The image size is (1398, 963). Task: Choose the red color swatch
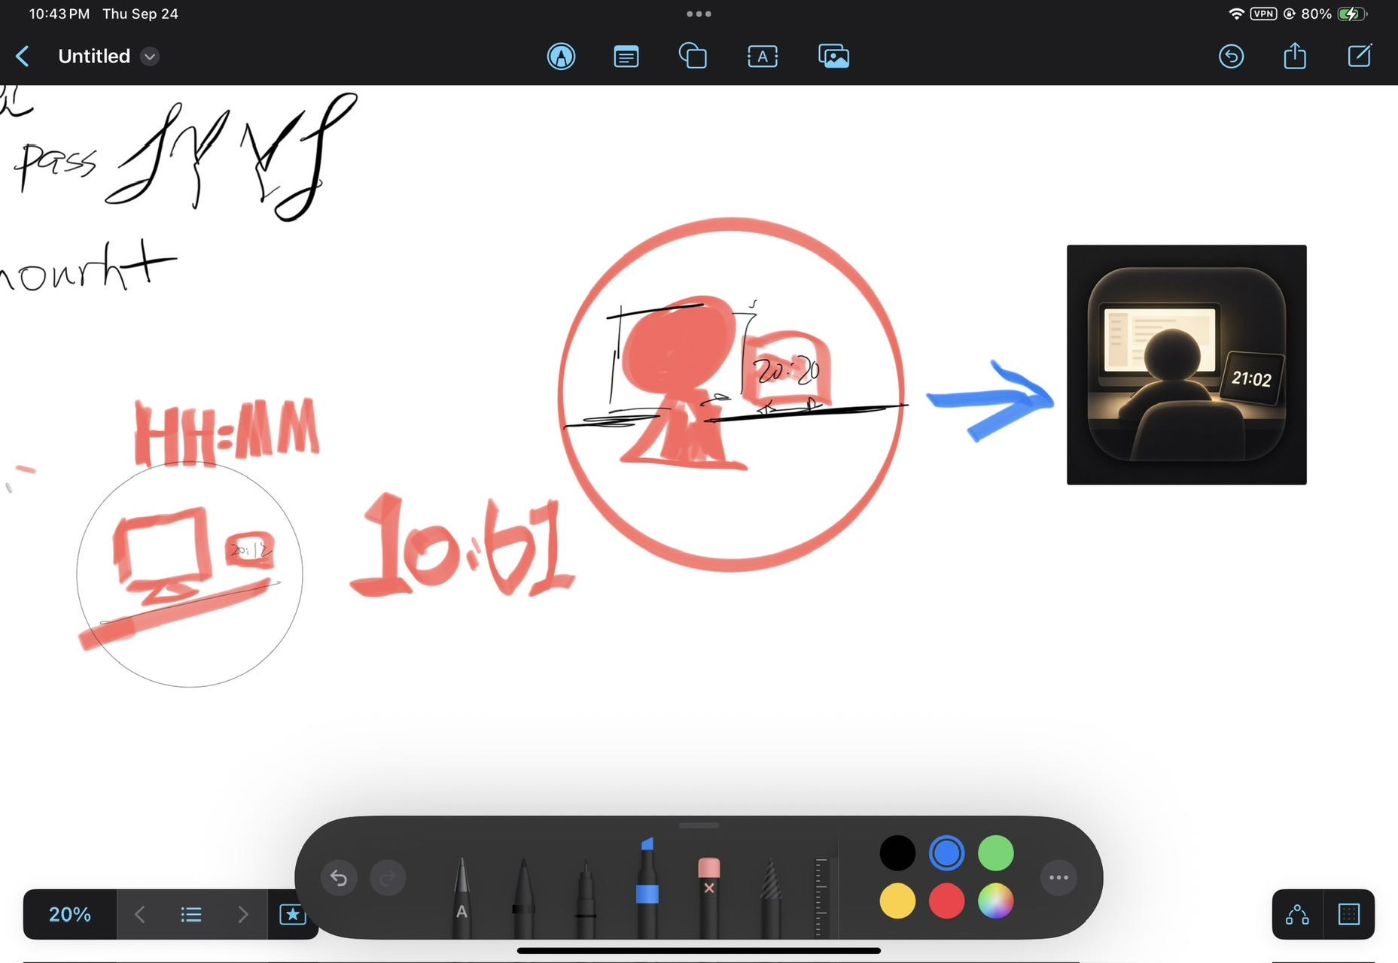click(946, 901)
